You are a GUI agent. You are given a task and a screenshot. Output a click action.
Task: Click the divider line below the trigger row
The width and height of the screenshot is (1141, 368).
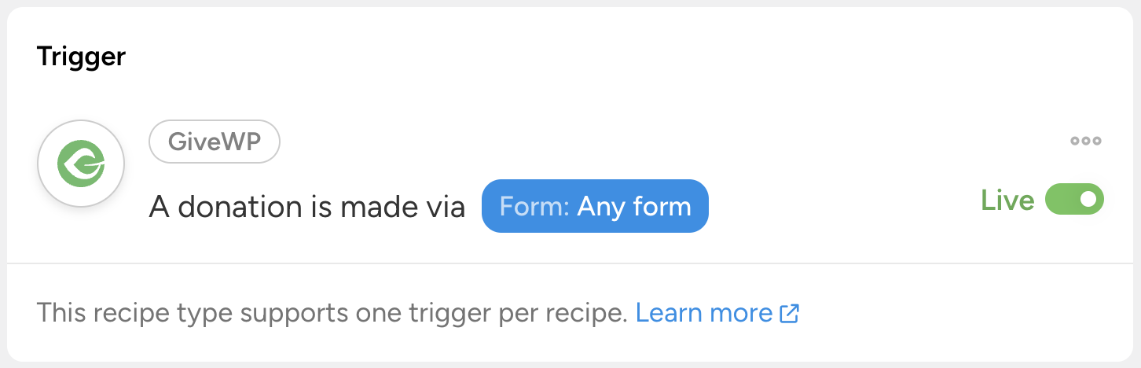(x=570, y=263)
